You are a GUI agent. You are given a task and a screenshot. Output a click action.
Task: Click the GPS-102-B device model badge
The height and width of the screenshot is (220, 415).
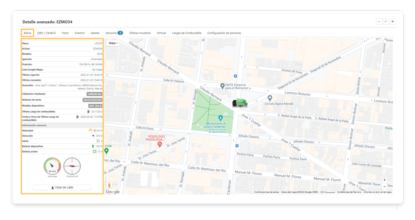[x=95, y=106]
